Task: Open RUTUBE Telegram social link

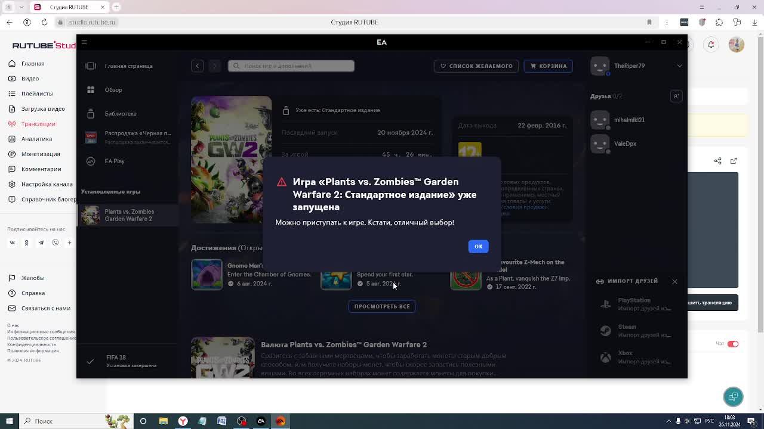Action: pyautogui.click(x=41, y=243)
